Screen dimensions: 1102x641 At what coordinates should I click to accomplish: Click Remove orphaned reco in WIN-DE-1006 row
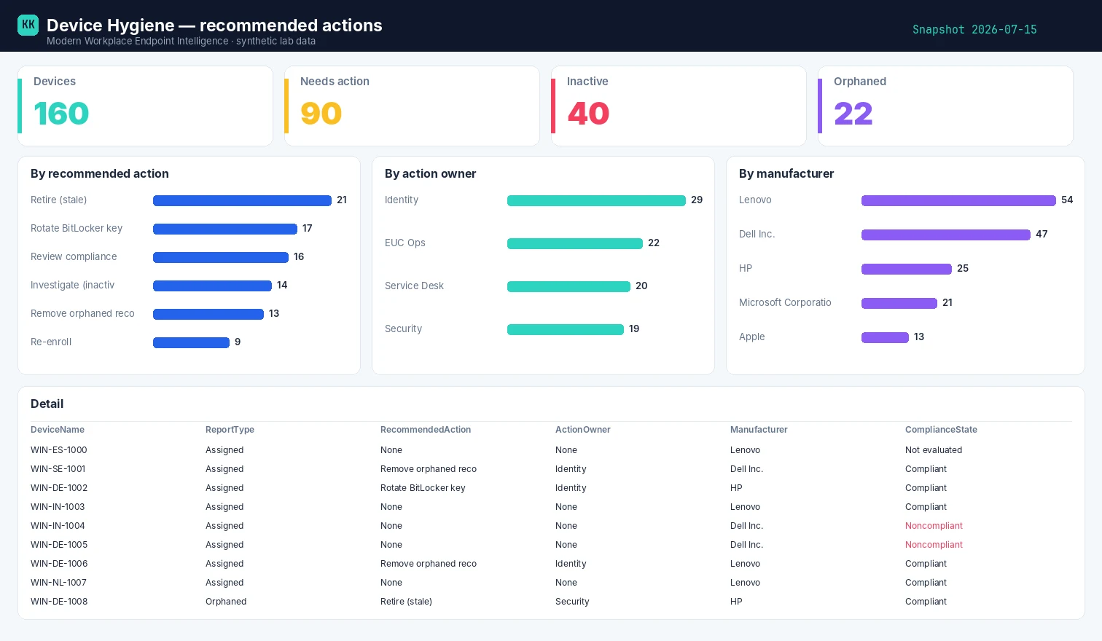429,564
